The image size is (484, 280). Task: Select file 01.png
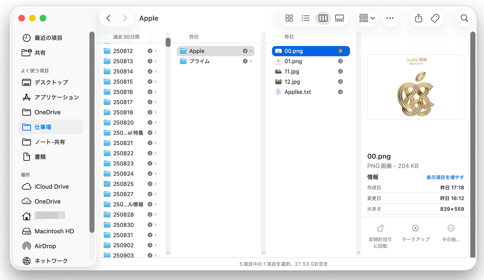[x=311, y=61]
